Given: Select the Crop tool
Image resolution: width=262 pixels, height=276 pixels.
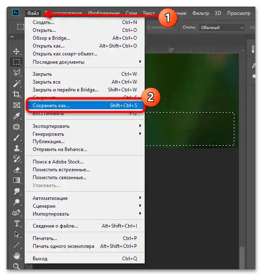Looking at the screenshot, I should [x=17, y=94].
